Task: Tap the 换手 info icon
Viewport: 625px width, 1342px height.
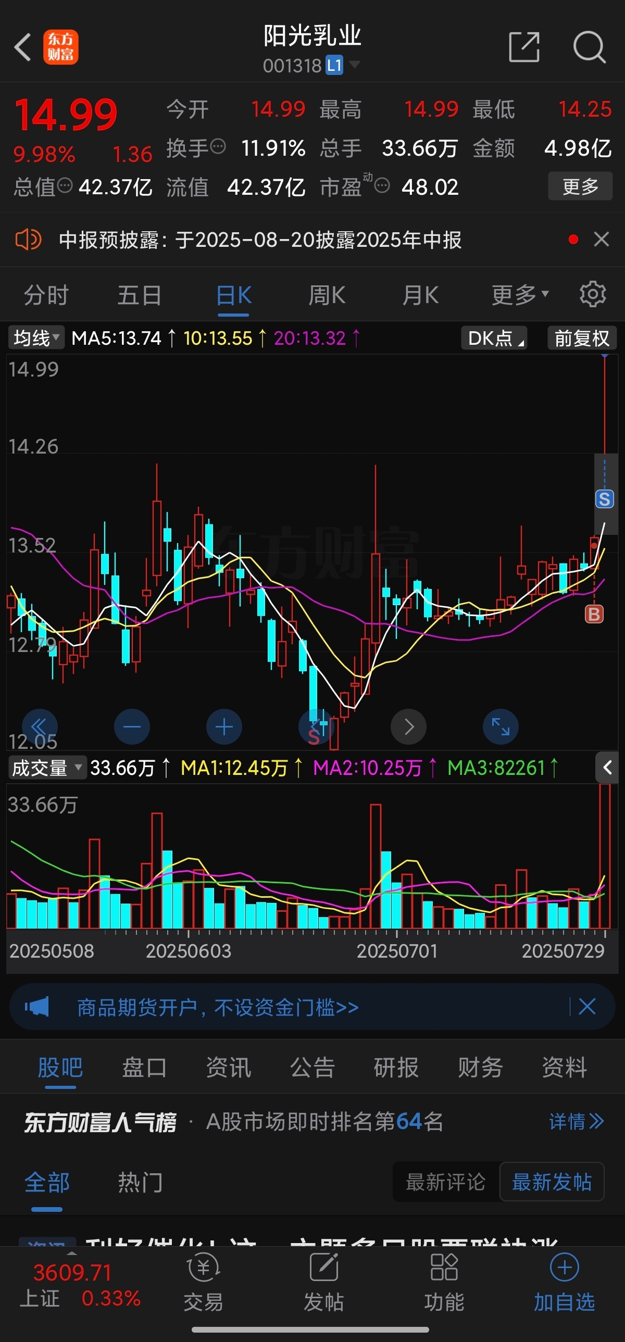Action: click(218, 146)
